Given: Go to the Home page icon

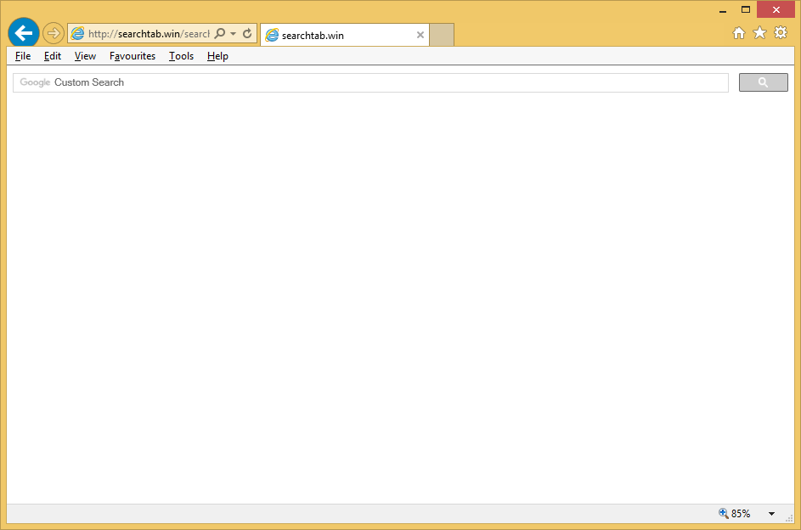Looking at the screenshot, I should click(x=739, y=32).
